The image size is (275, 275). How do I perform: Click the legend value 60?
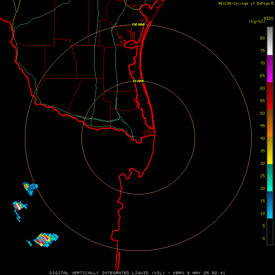click(x=262, y=88)
